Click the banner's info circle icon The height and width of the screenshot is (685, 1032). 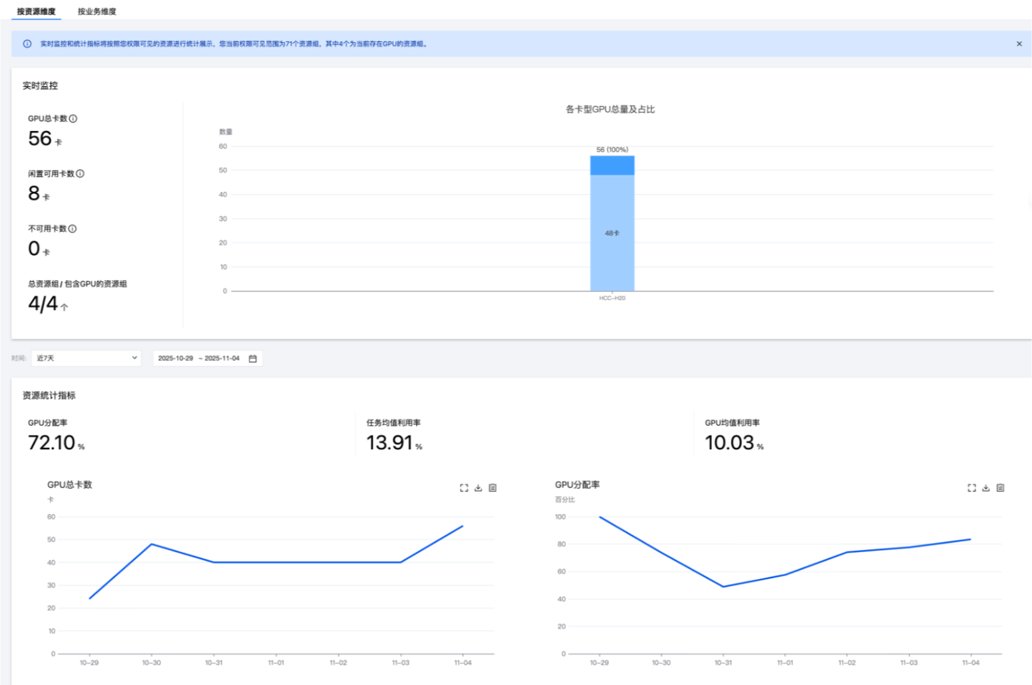pyautogui.click(x=27, y=43)
